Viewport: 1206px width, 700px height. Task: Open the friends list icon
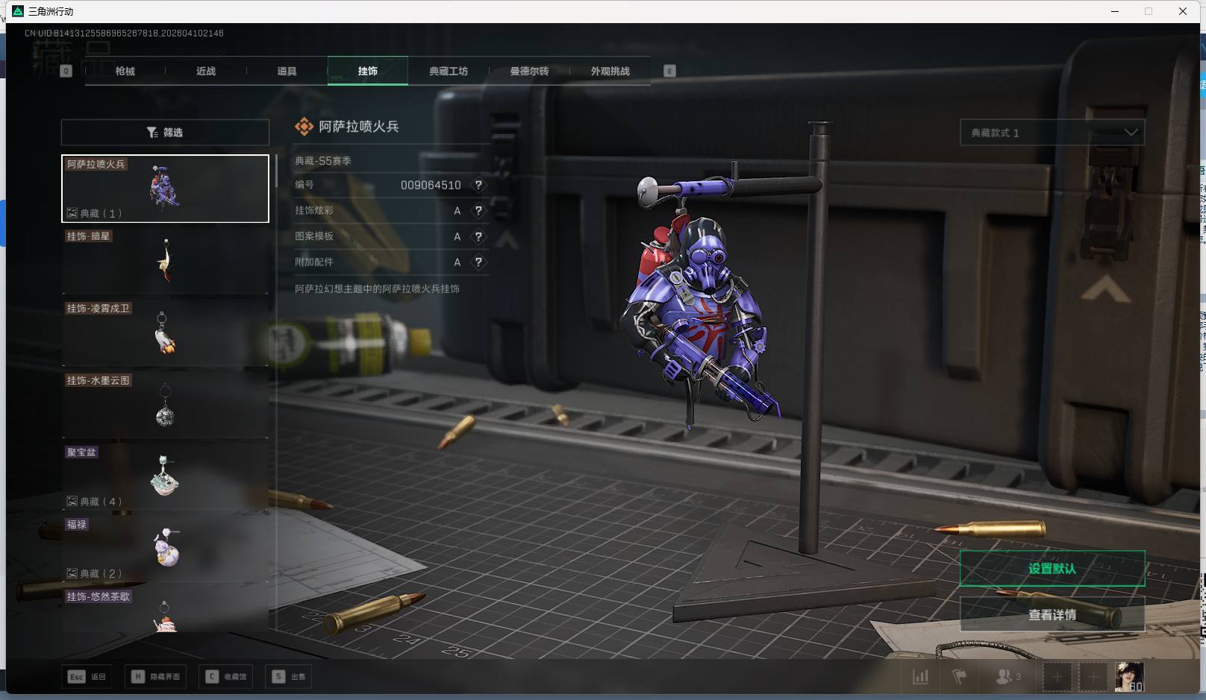click(1006, 677)
